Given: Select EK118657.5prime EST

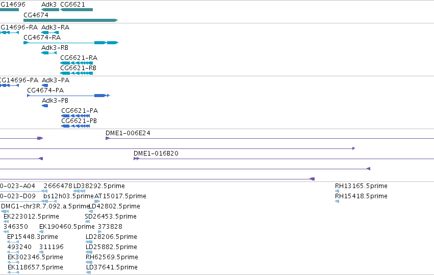Looking at the screenshot, I should pyautogui.click(x=35, y=267).
